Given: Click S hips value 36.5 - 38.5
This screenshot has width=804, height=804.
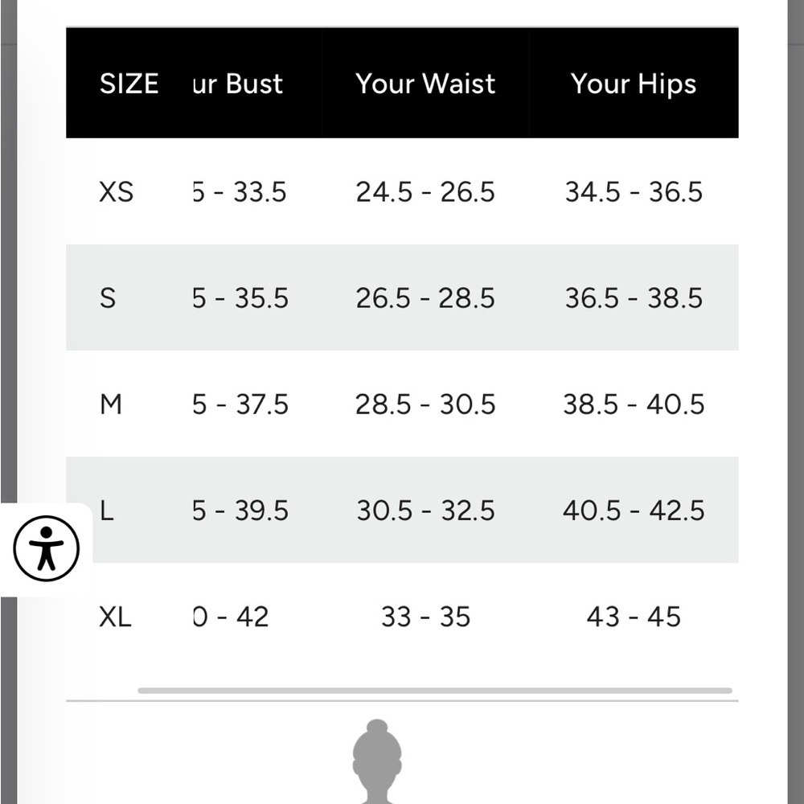Looking at the screenshot, I should pyautogui.click(x=634, y=298).
